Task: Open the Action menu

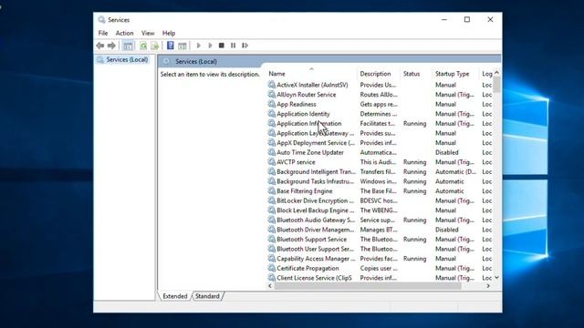Action: [x=124, y=33]
